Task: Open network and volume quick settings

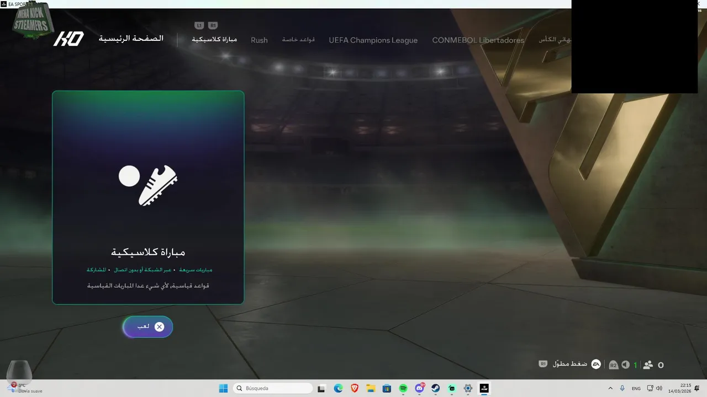Action: (x=655, y=388)
